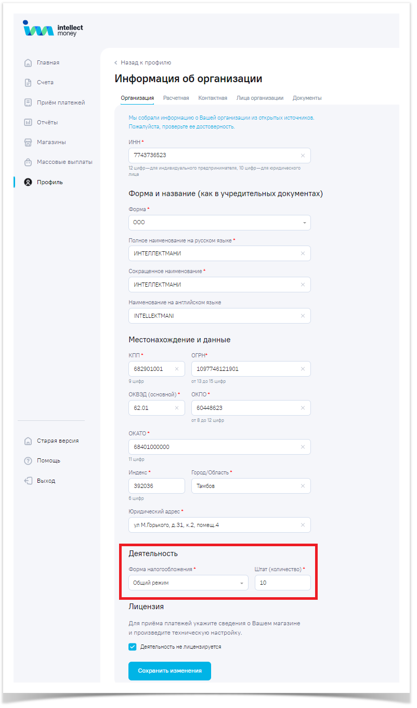Click the Сохранить изменения button
The width and height of the screenshot is (417, 708).
[x=170, y=671]
